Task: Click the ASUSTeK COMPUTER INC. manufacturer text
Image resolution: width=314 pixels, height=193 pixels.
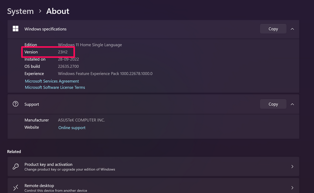Action: tap(81, 120)
